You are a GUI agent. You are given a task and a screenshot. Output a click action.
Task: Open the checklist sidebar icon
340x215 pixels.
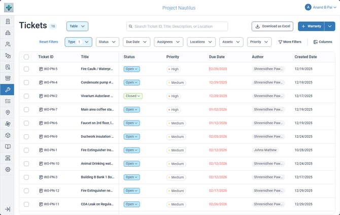coord(8,101)
